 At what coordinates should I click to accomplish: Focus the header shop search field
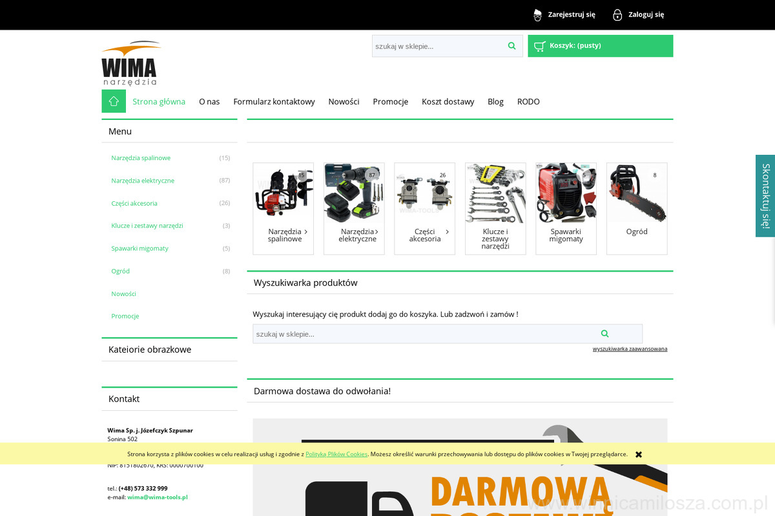click(437, 46)
